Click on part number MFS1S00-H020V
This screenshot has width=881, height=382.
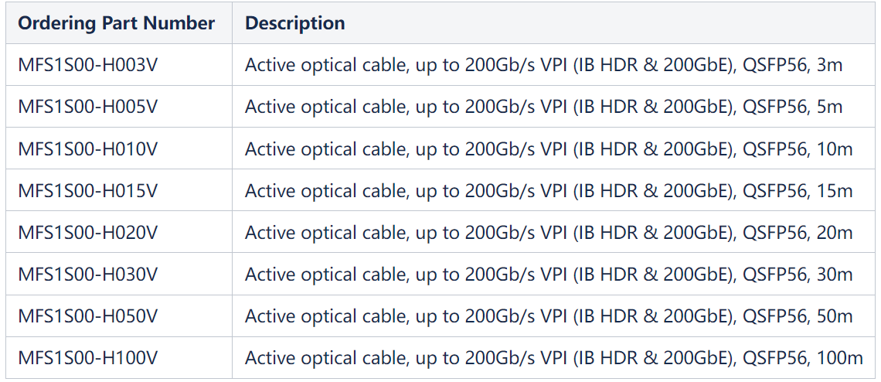(x=88, y=232)
